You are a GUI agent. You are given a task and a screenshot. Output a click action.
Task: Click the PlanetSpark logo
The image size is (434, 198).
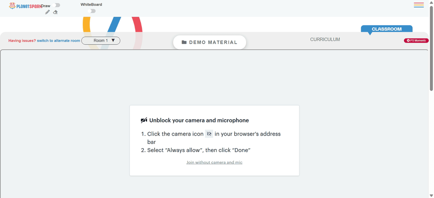(25, 6)
